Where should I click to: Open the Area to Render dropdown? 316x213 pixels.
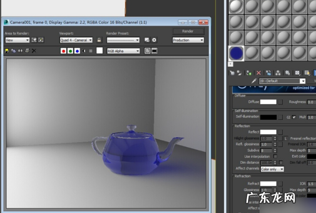17,40
